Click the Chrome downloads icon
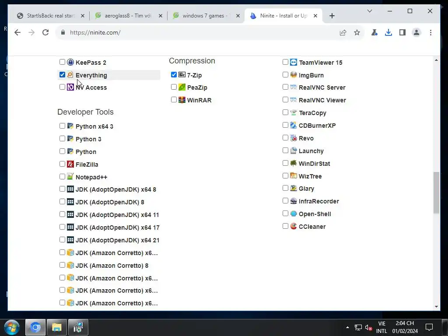448x336 pixels. pos(388,32)
